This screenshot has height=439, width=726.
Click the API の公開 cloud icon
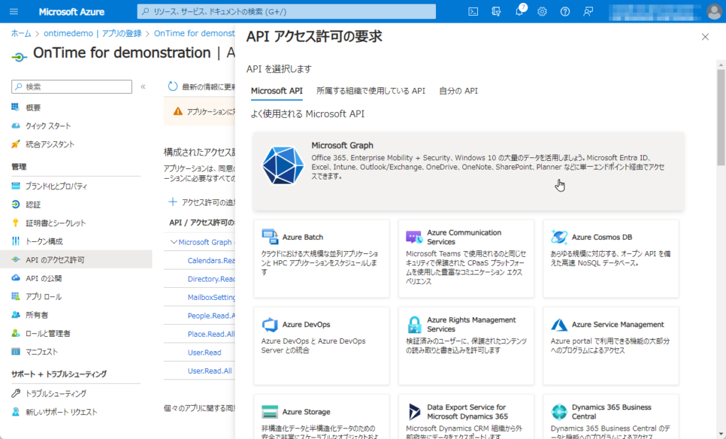pos(16,278)
